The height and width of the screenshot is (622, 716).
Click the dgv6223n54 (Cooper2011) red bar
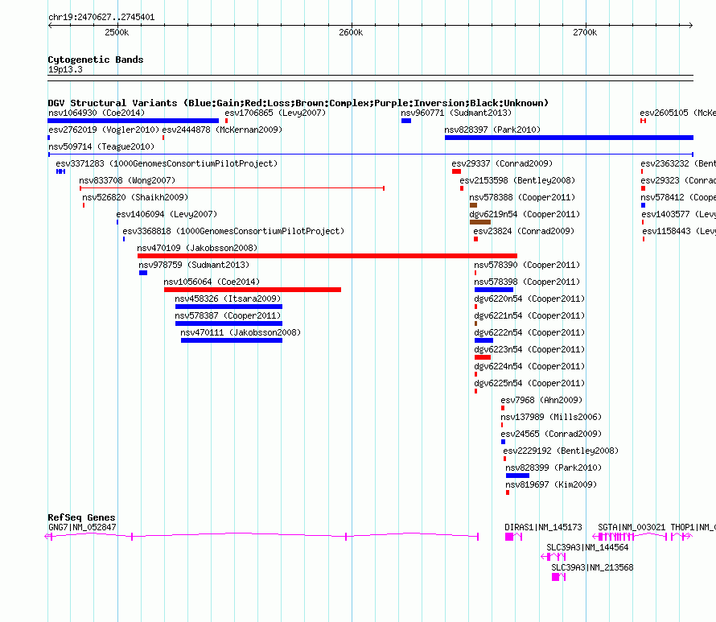483,357
